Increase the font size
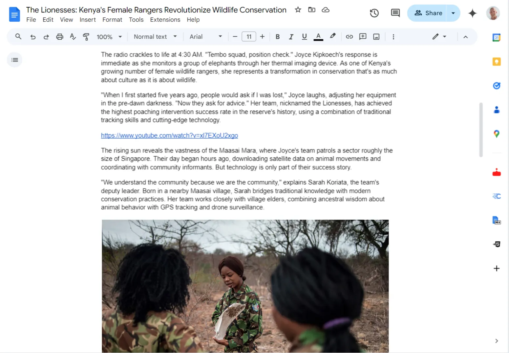This screenshot has height=353, width=509. [x=262, y=37]
